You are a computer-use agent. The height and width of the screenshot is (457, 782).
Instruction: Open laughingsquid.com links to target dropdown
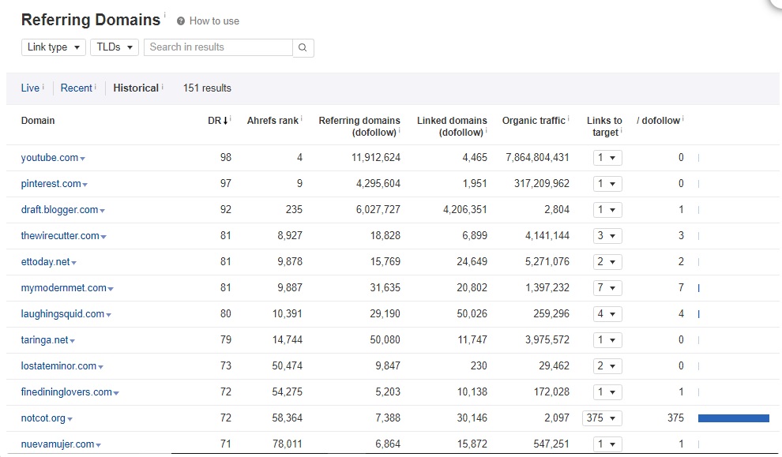tap(607, 314)
